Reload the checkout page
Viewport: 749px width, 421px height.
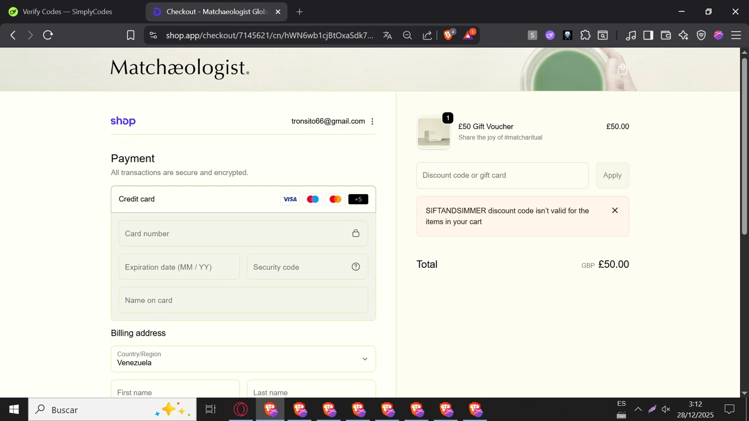(48, 35)
